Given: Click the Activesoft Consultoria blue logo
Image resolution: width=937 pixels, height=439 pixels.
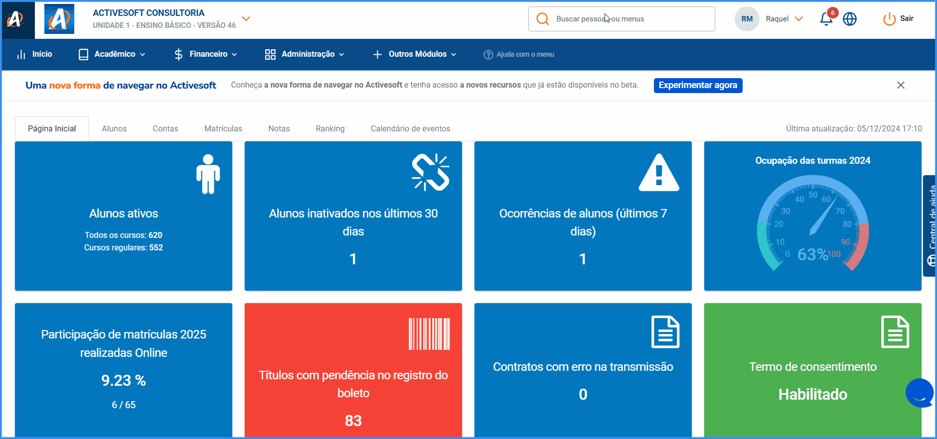Looking at the screenshot, I should (x=59, y=19).
